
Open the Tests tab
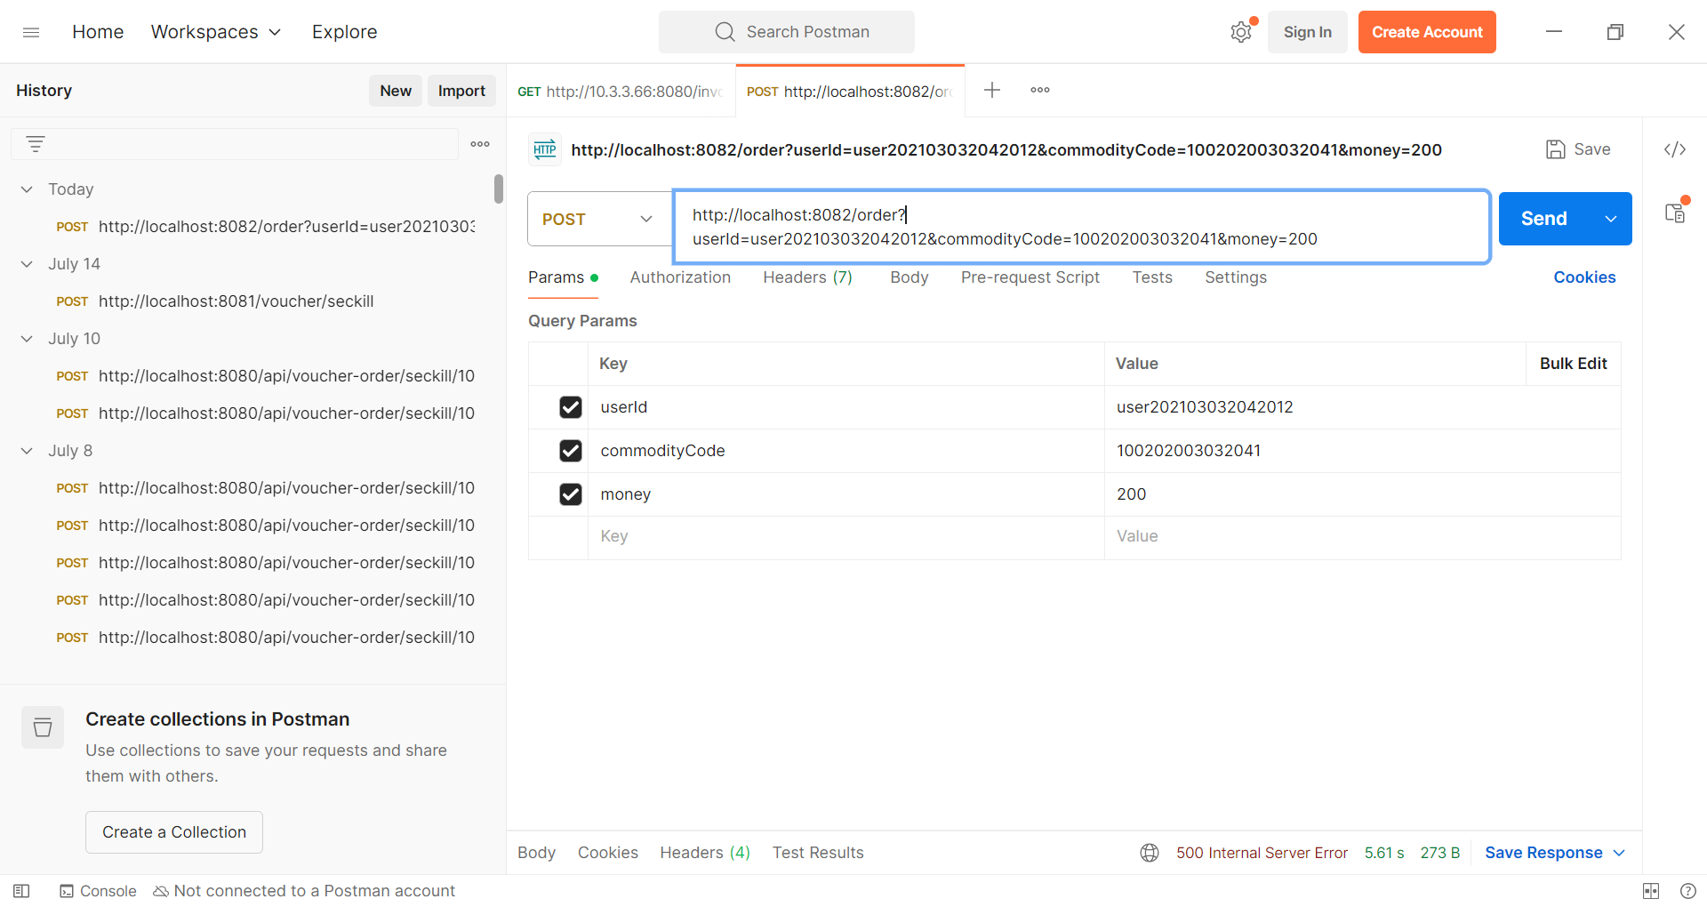[1152, 277]
